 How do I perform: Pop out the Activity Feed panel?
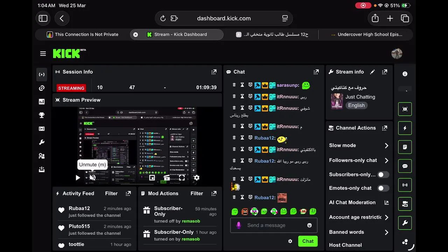pyautogui.click(x=128, y=193)
